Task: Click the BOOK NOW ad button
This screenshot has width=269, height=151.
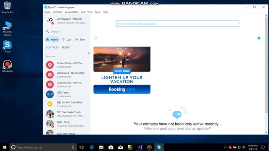Action: 122,71
